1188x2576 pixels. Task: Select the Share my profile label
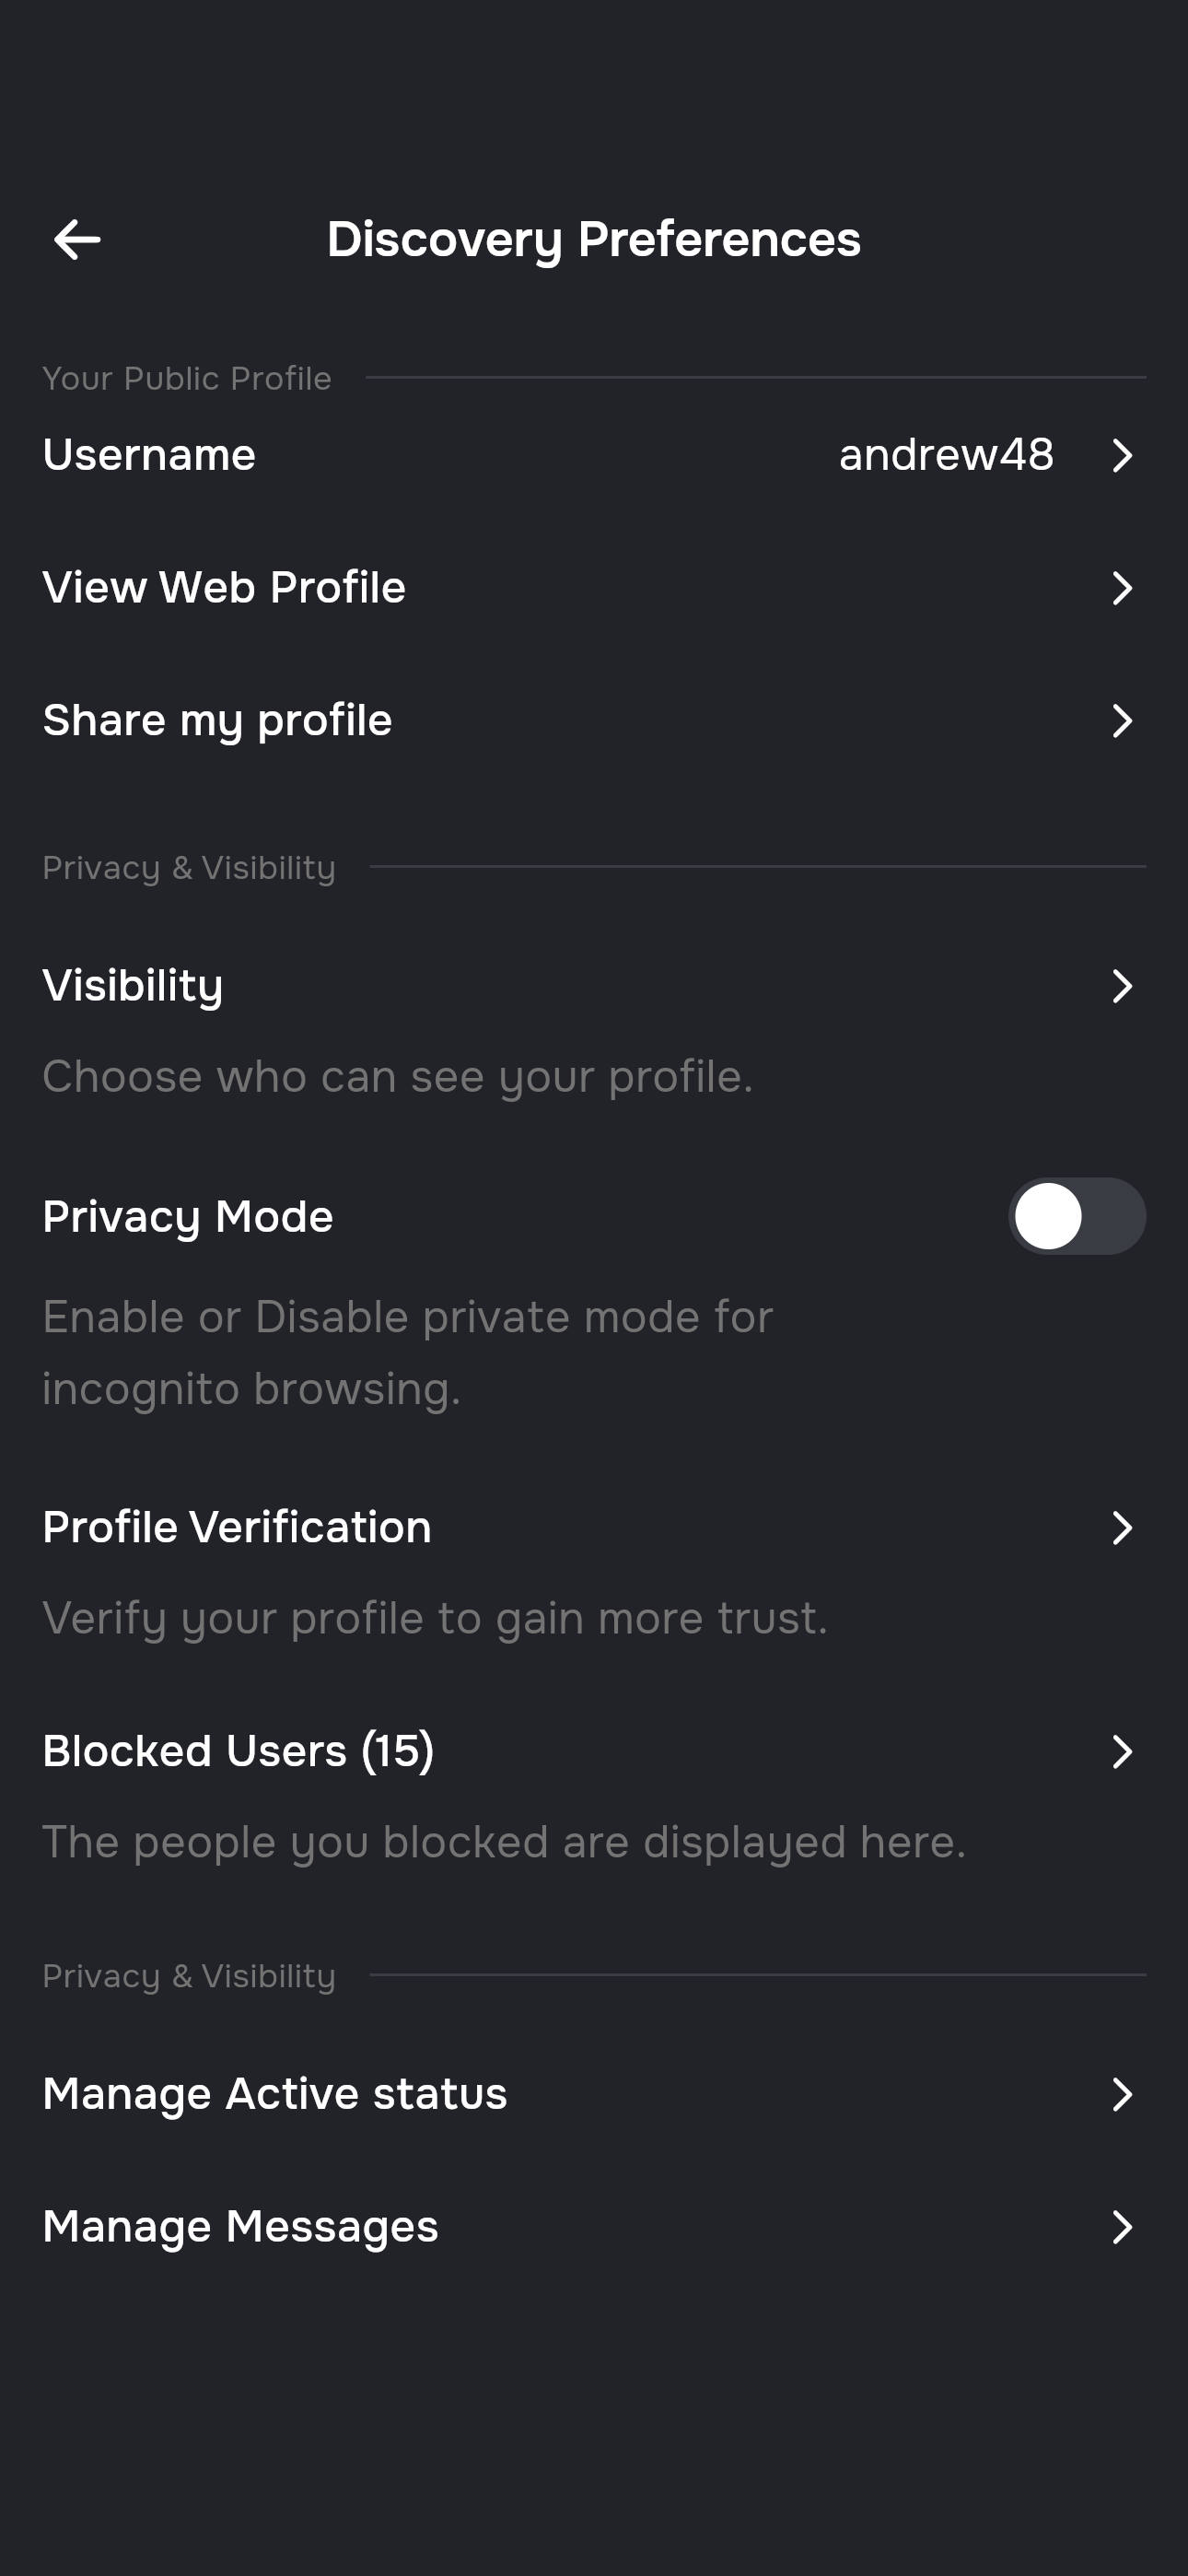217,721
